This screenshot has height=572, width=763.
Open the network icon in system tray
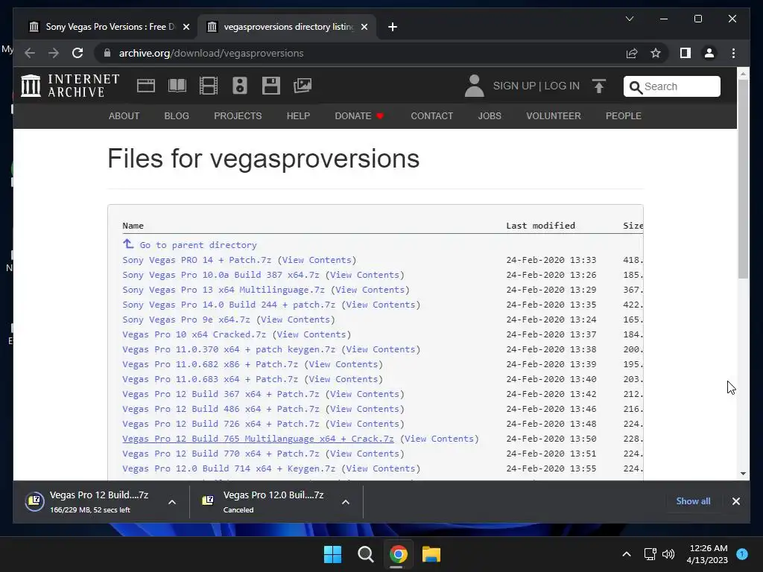(x=650, y=554)
